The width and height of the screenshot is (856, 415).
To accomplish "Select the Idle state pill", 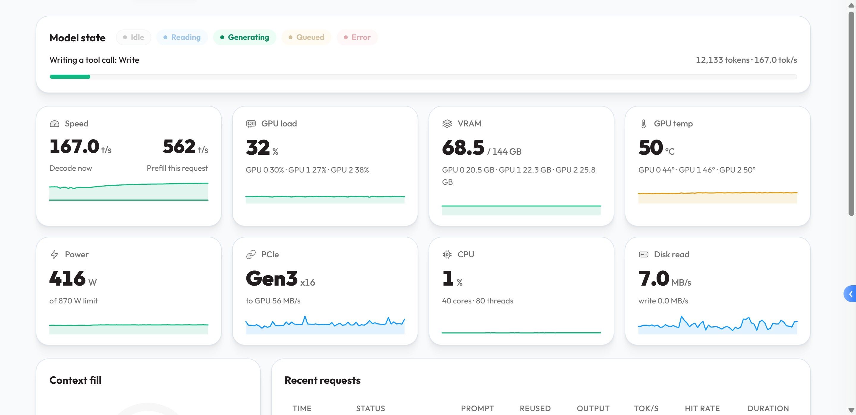I will [x=133, y=37].
